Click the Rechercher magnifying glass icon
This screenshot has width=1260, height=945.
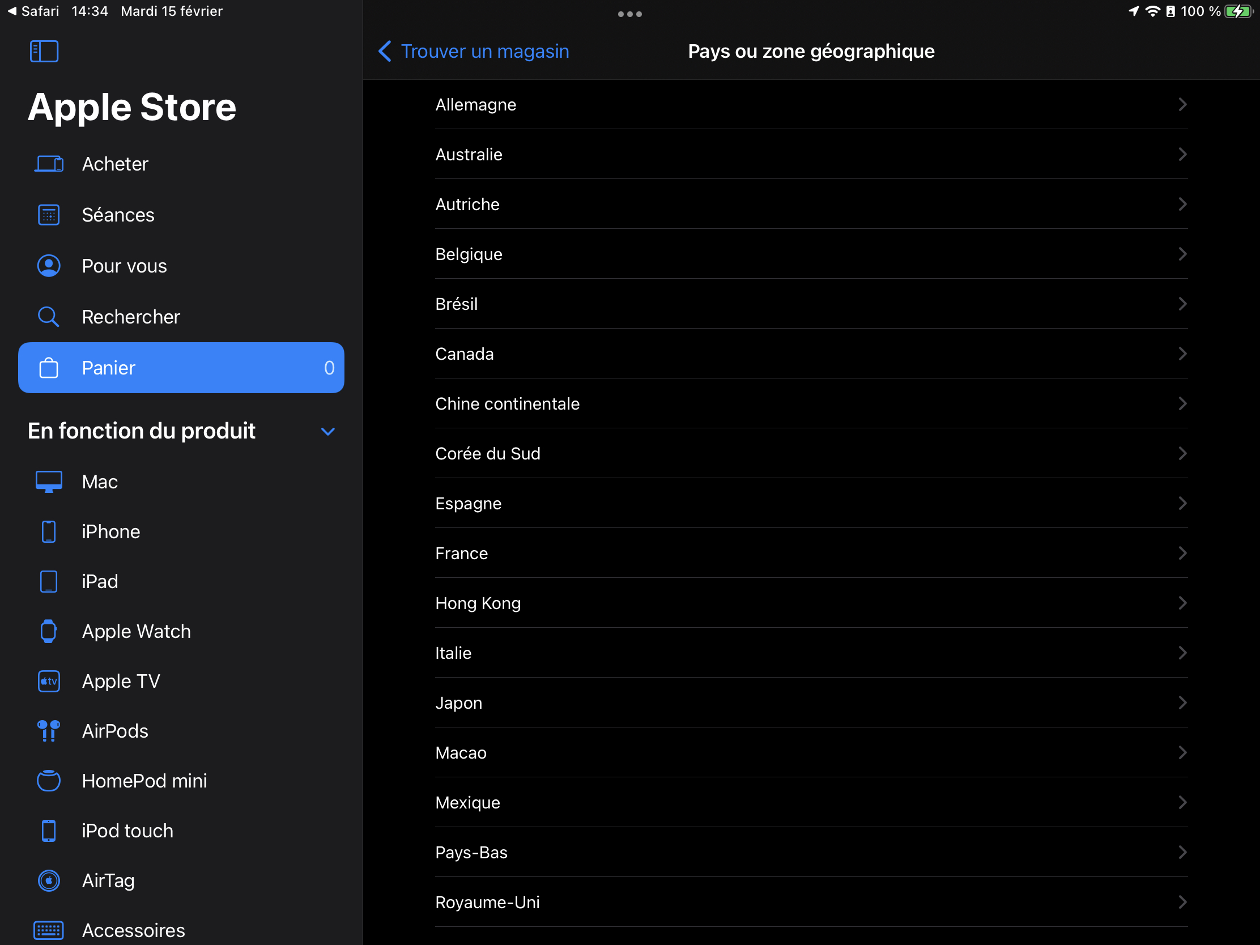pyautogui.click(x=49, y=317)
